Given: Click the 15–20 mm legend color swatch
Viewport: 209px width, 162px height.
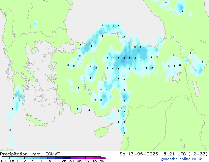Looking at the screenshot, I should click(x=51, y=158).
